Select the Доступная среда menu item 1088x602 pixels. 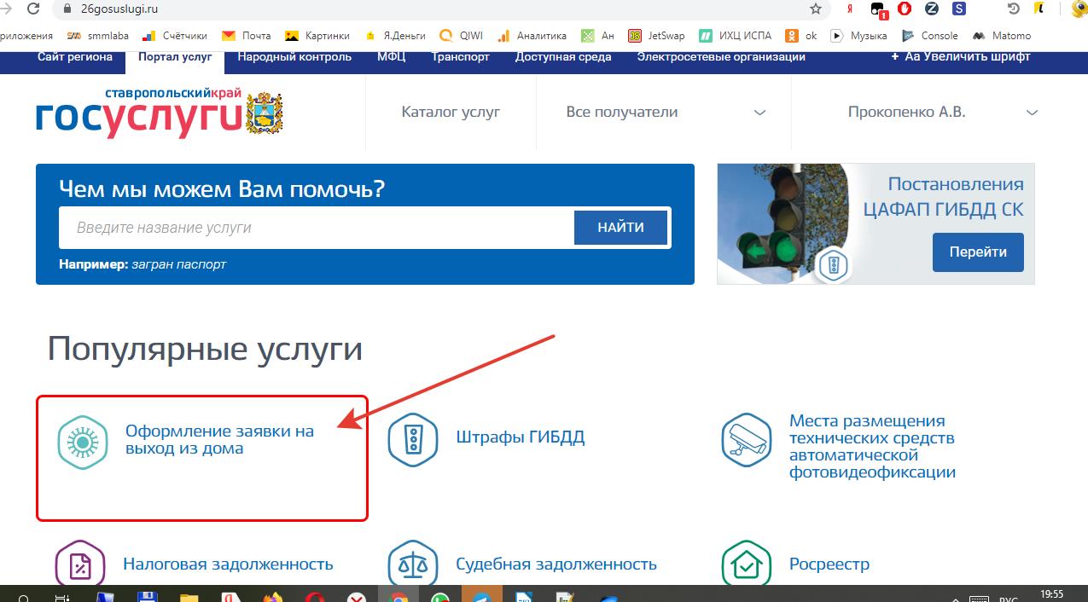[563, 57]
